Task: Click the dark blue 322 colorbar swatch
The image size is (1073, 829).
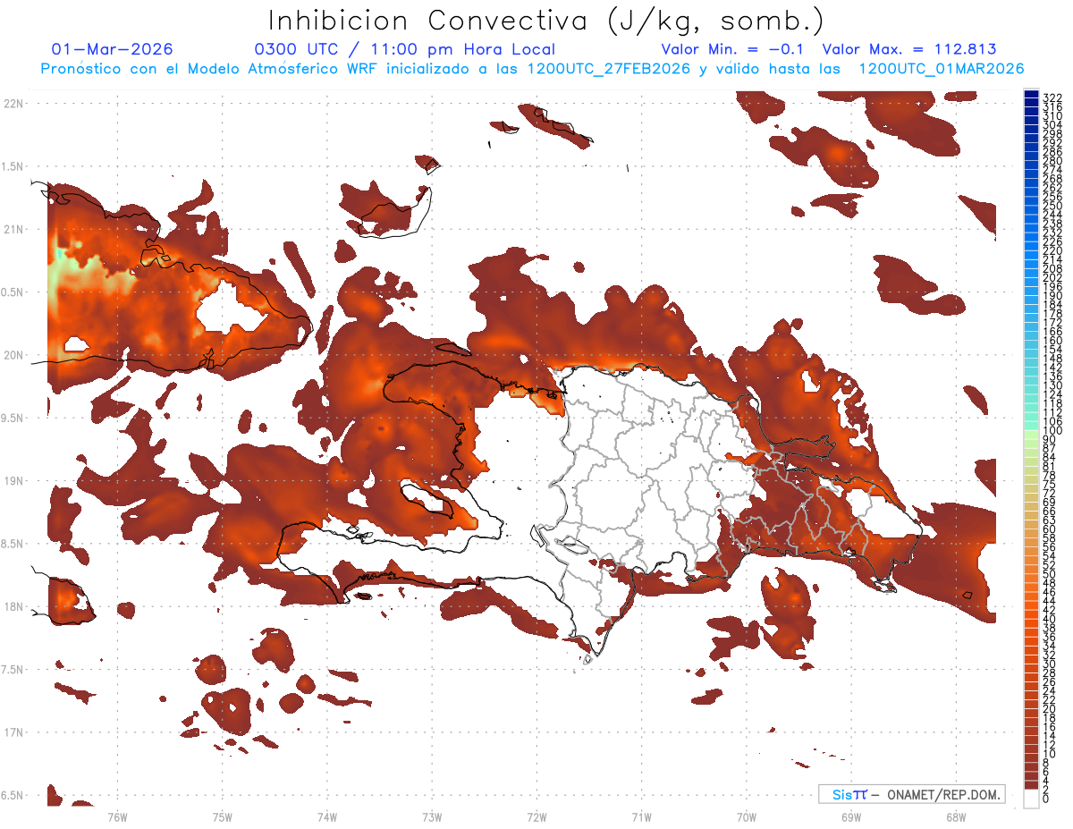Action: 1031,95
